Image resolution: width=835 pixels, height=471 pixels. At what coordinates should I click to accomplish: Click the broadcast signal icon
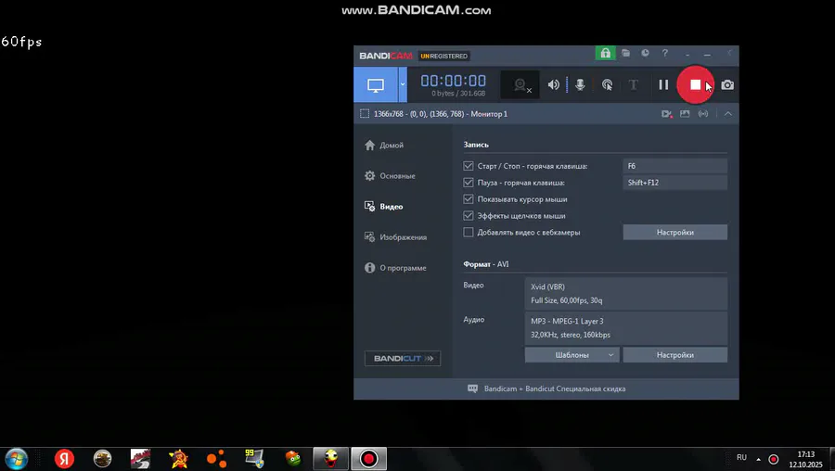pyautogui.click(x=703, y=114)
